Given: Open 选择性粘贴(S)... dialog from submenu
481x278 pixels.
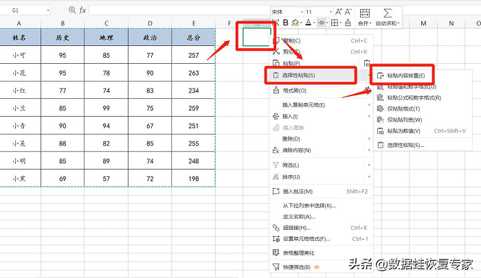Looking at the screenshot, I should (x=423, y=145).
